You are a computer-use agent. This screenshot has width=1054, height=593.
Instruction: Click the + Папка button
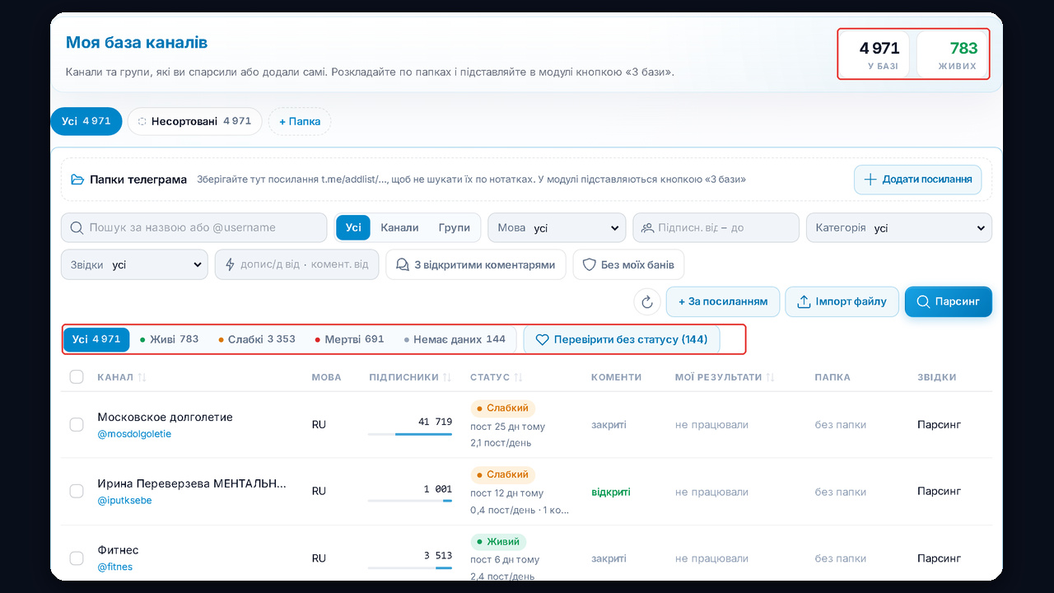coord(300,121)
